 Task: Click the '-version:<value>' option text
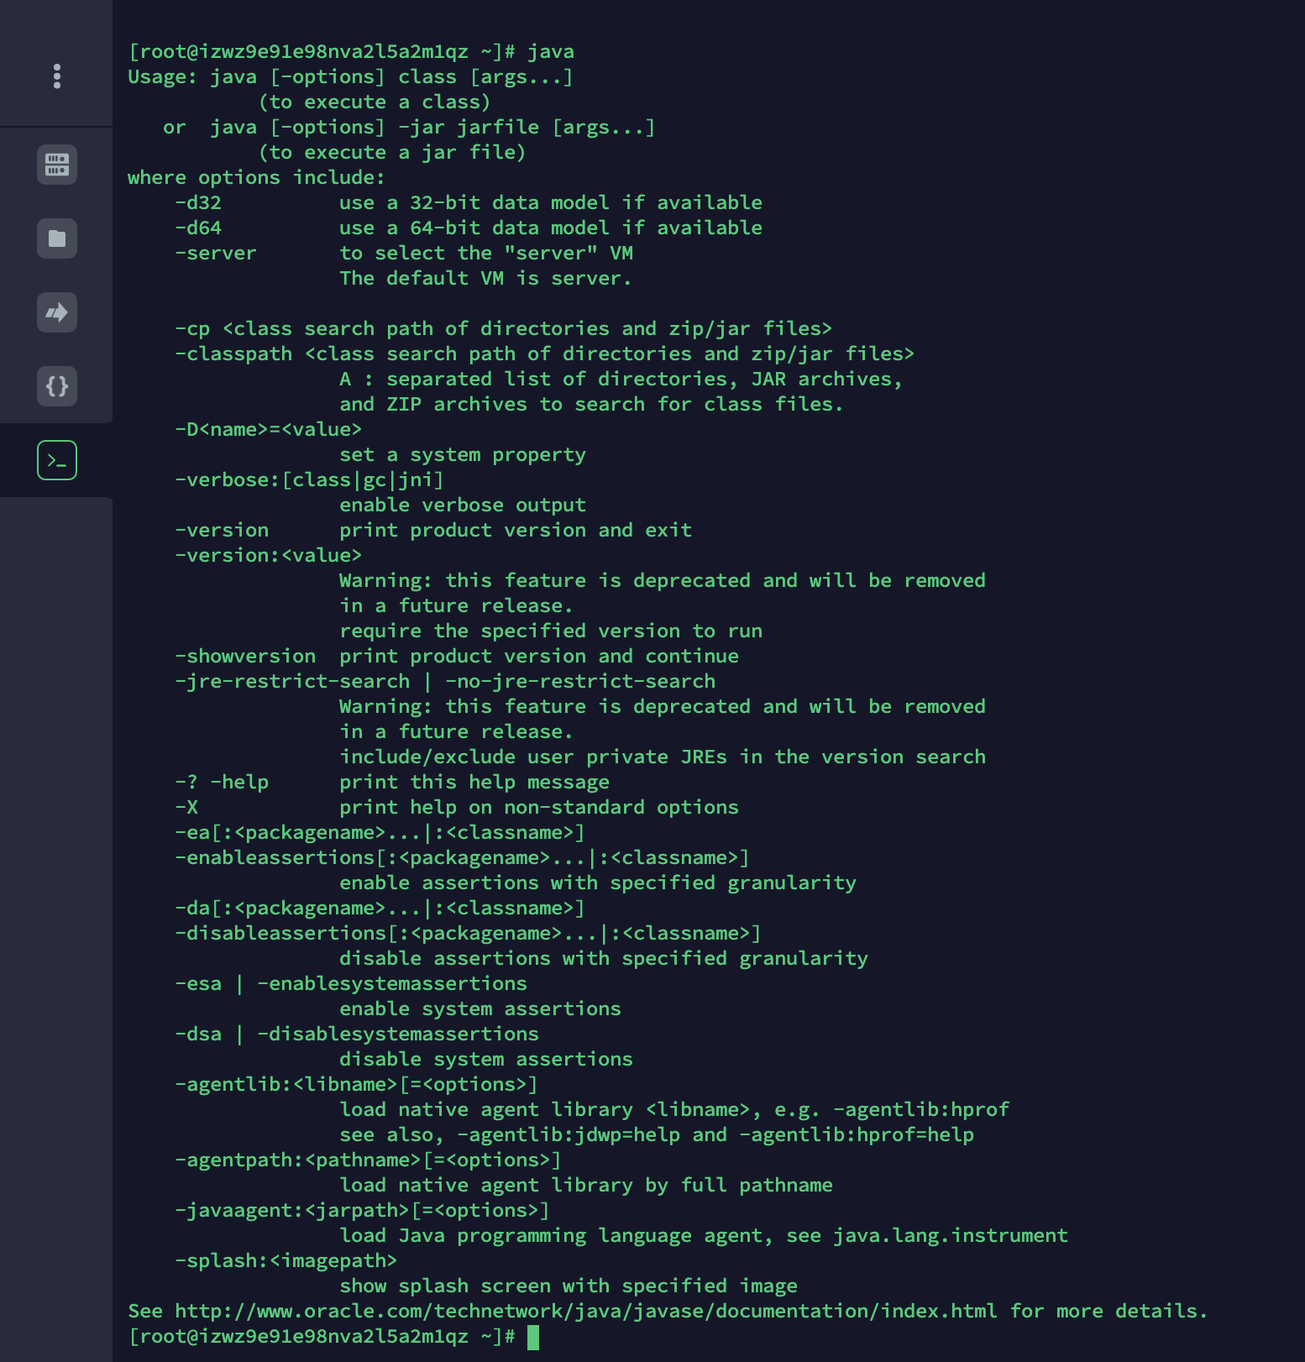pyautogui.click(x=268, y=555)
